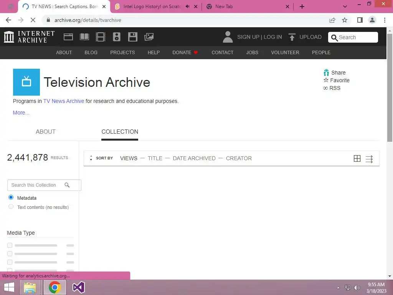The width and height of the screenshot is (393, 295).
Task: Stop loading the page
Action: (33, 20)
